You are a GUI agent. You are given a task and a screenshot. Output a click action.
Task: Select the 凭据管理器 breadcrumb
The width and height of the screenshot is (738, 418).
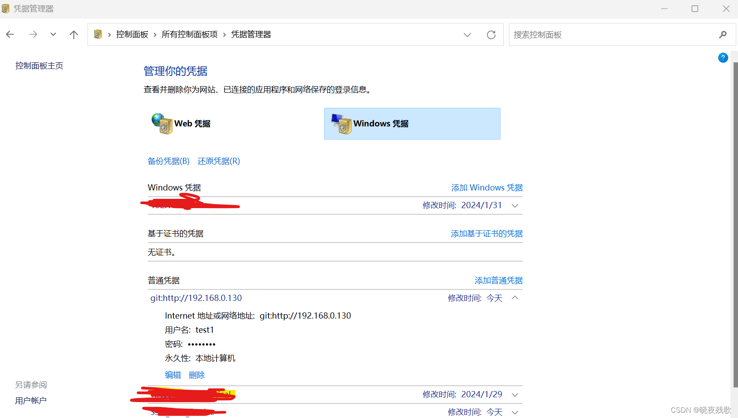(x=251, y=34)
